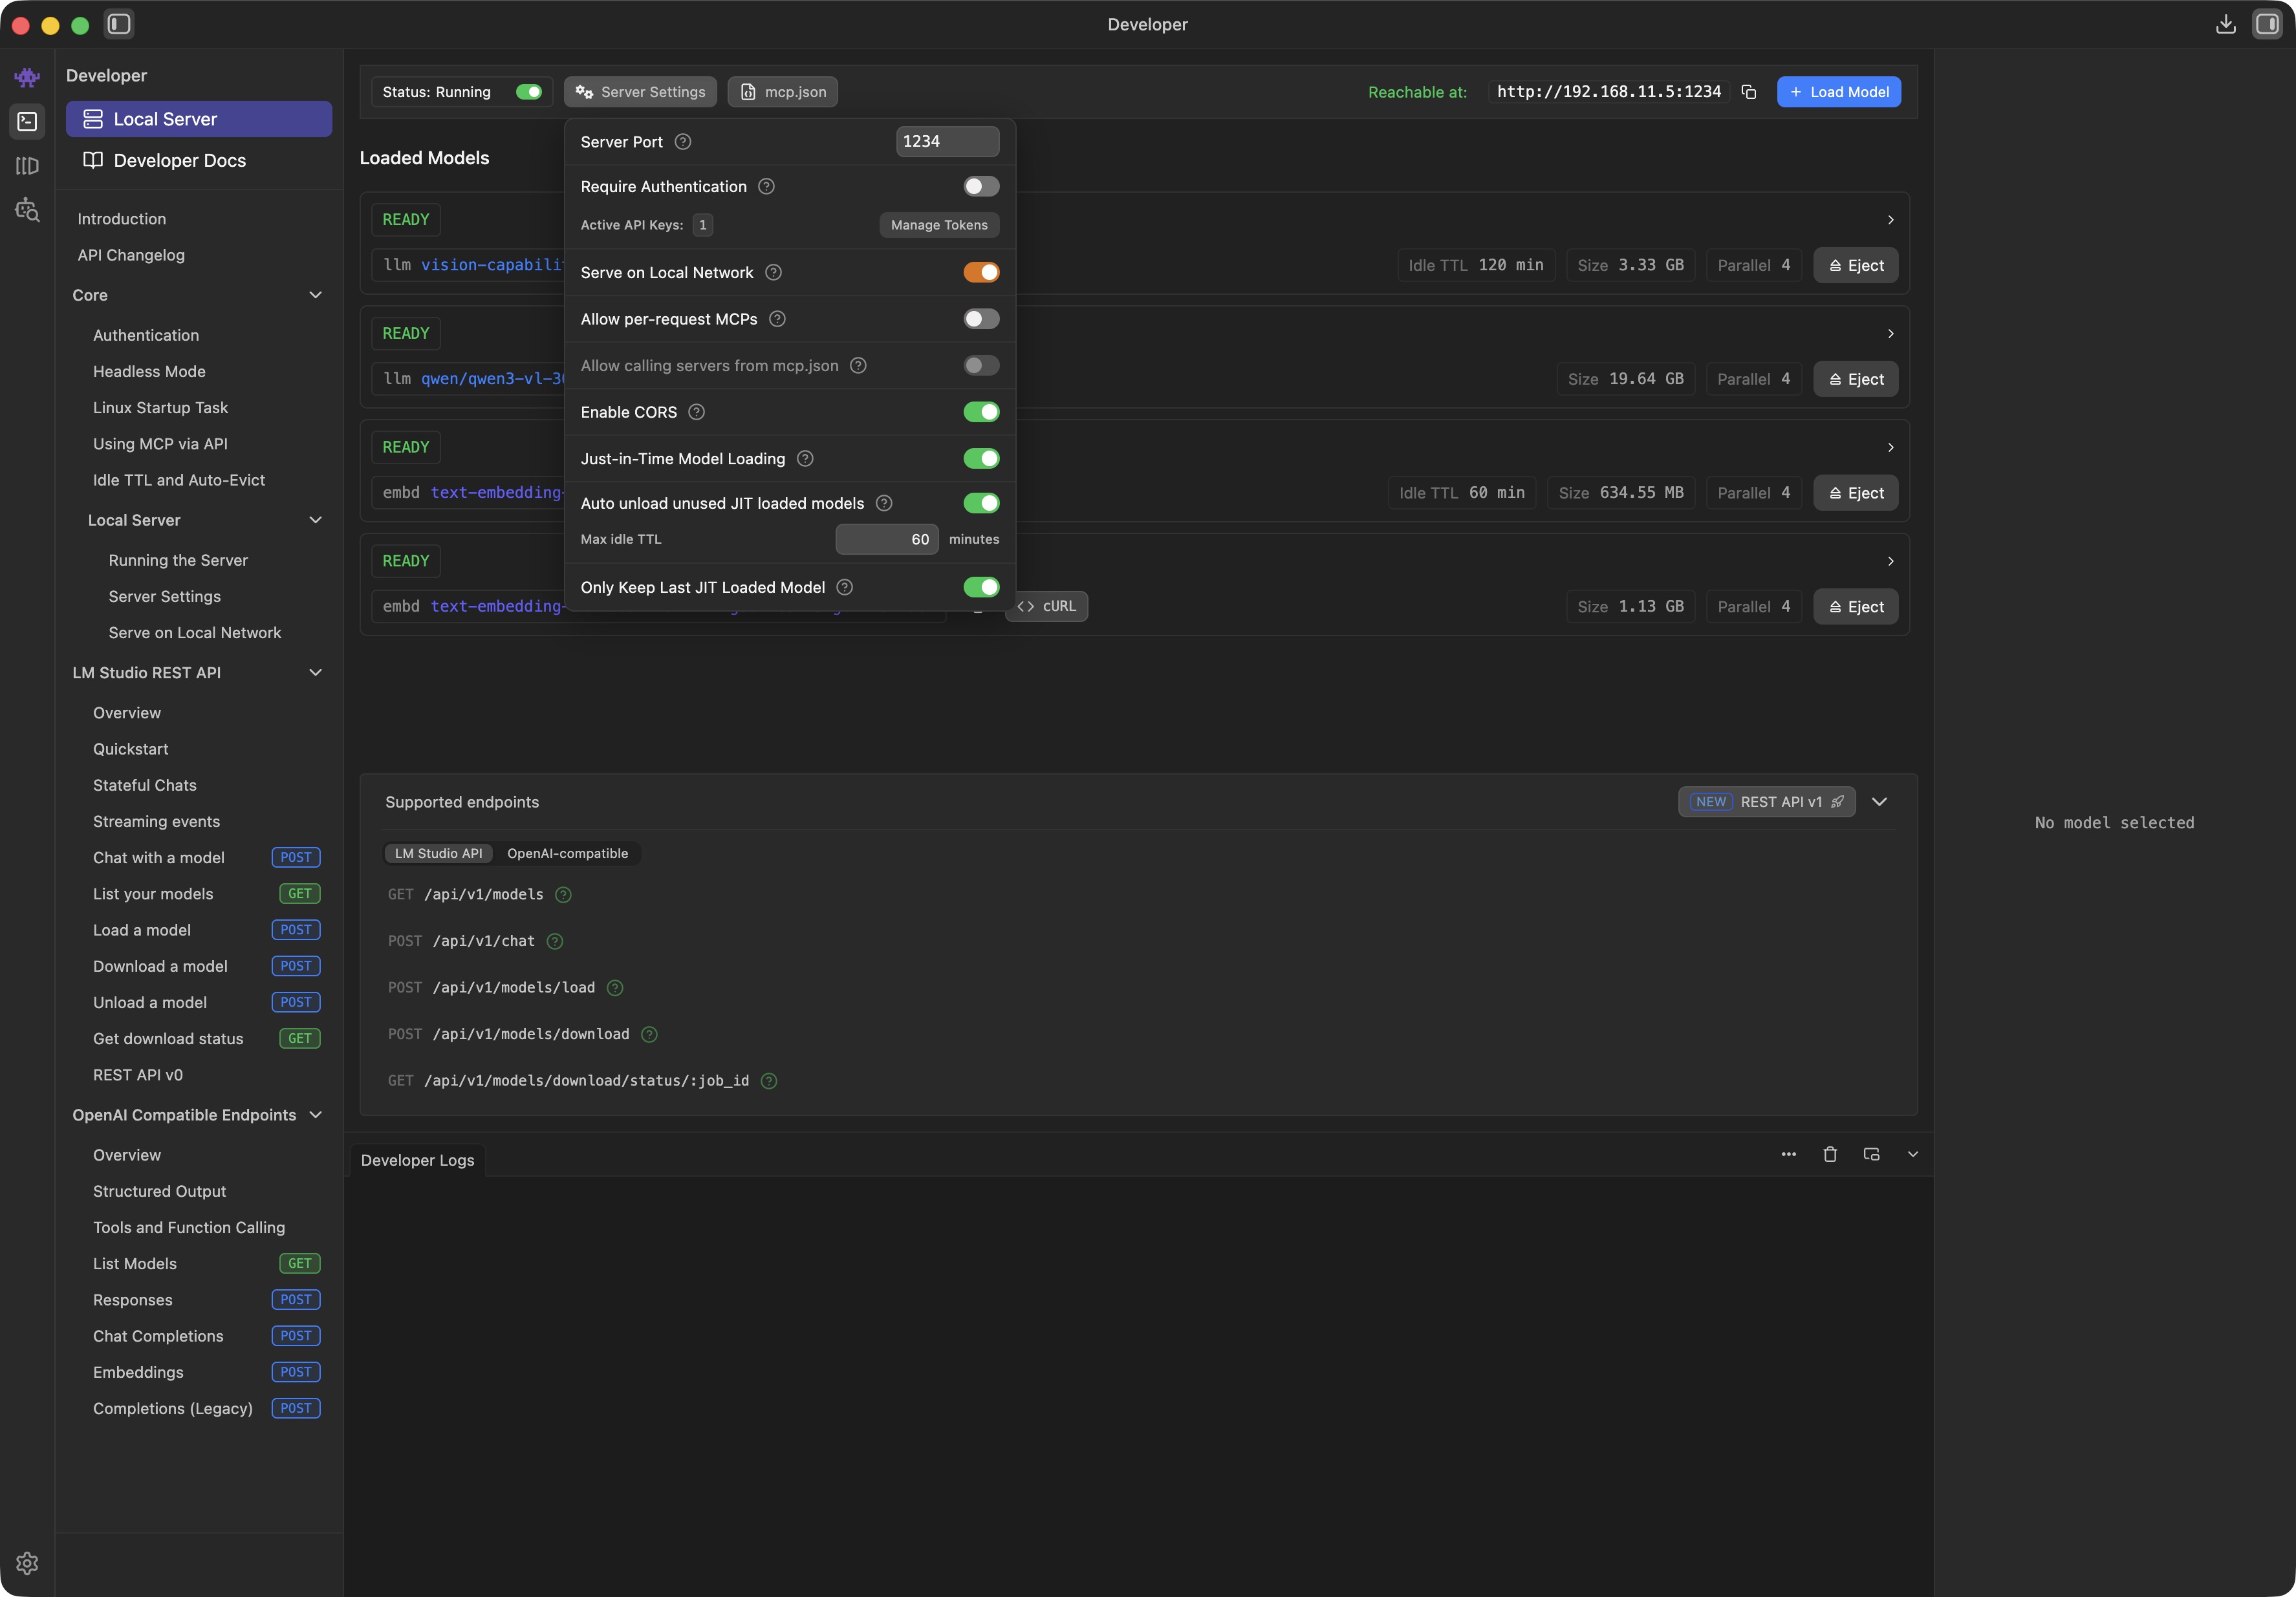The height and width of the screenshot is (1597, 2296).
Task: Enable Require Authentication toggle
Action: click(x=980, y=187)
